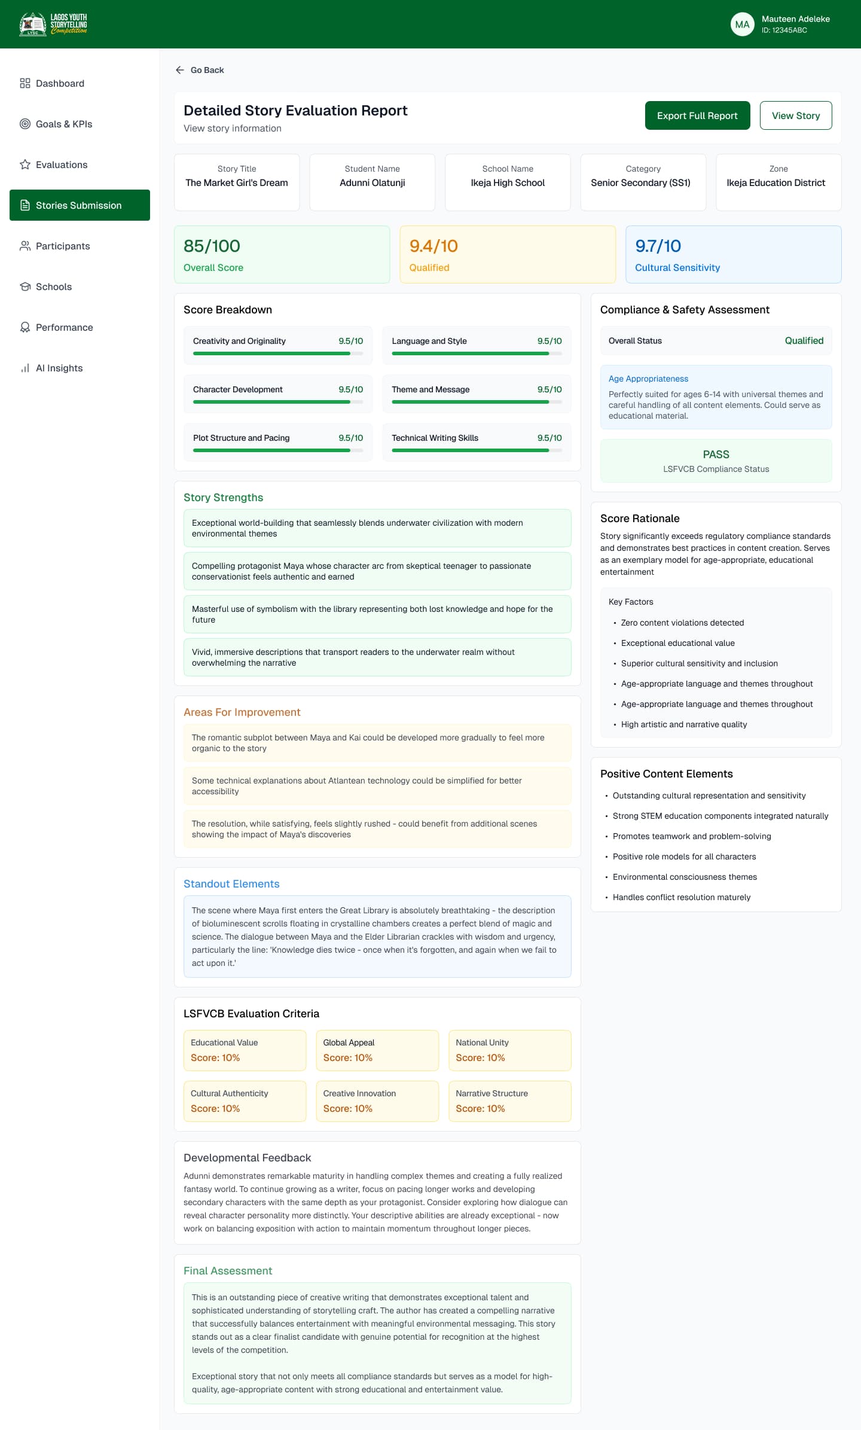Click the Goals & KPIs target icon
Image resolution: width=861 pixels, height=1430 pixels.
(25, 124)
